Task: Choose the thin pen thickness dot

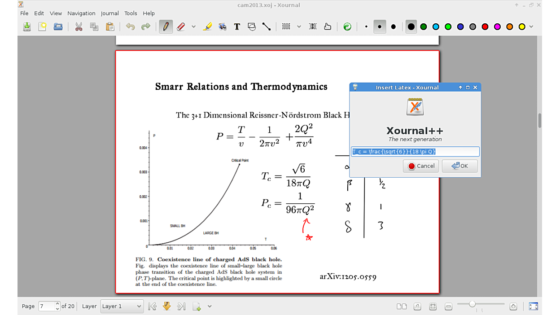Action: (x=366, y=27)
